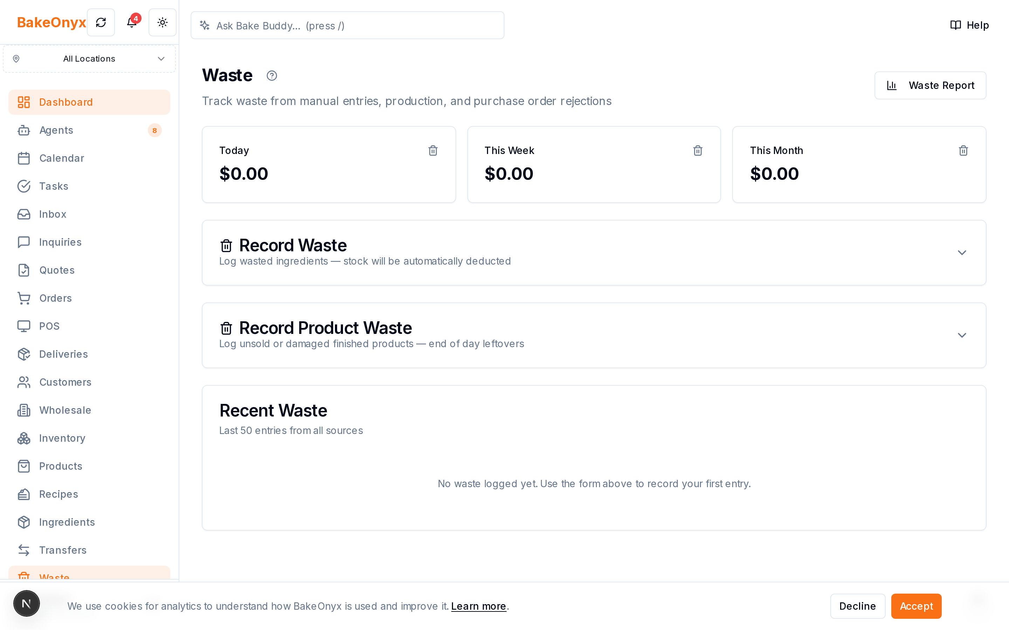Open the notifications bell
The width and height of the screenshot is (1009, 630).
click(132, 22)
